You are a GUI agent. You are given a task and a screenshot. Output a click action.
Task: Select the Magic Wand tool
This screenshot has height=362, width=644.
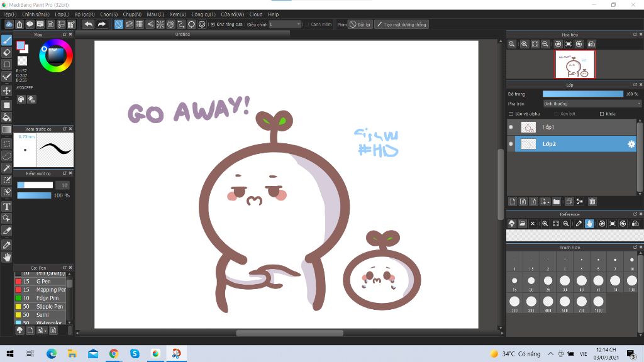click(x=6, y=168)
